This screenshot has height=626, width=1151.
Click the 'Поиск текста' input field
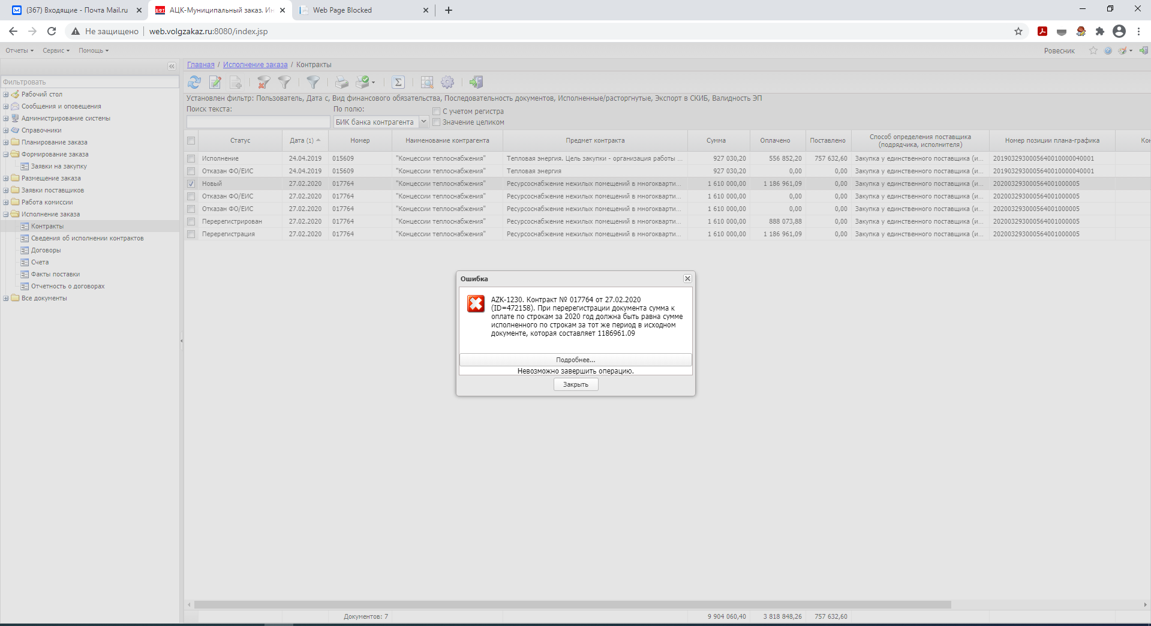258,122
